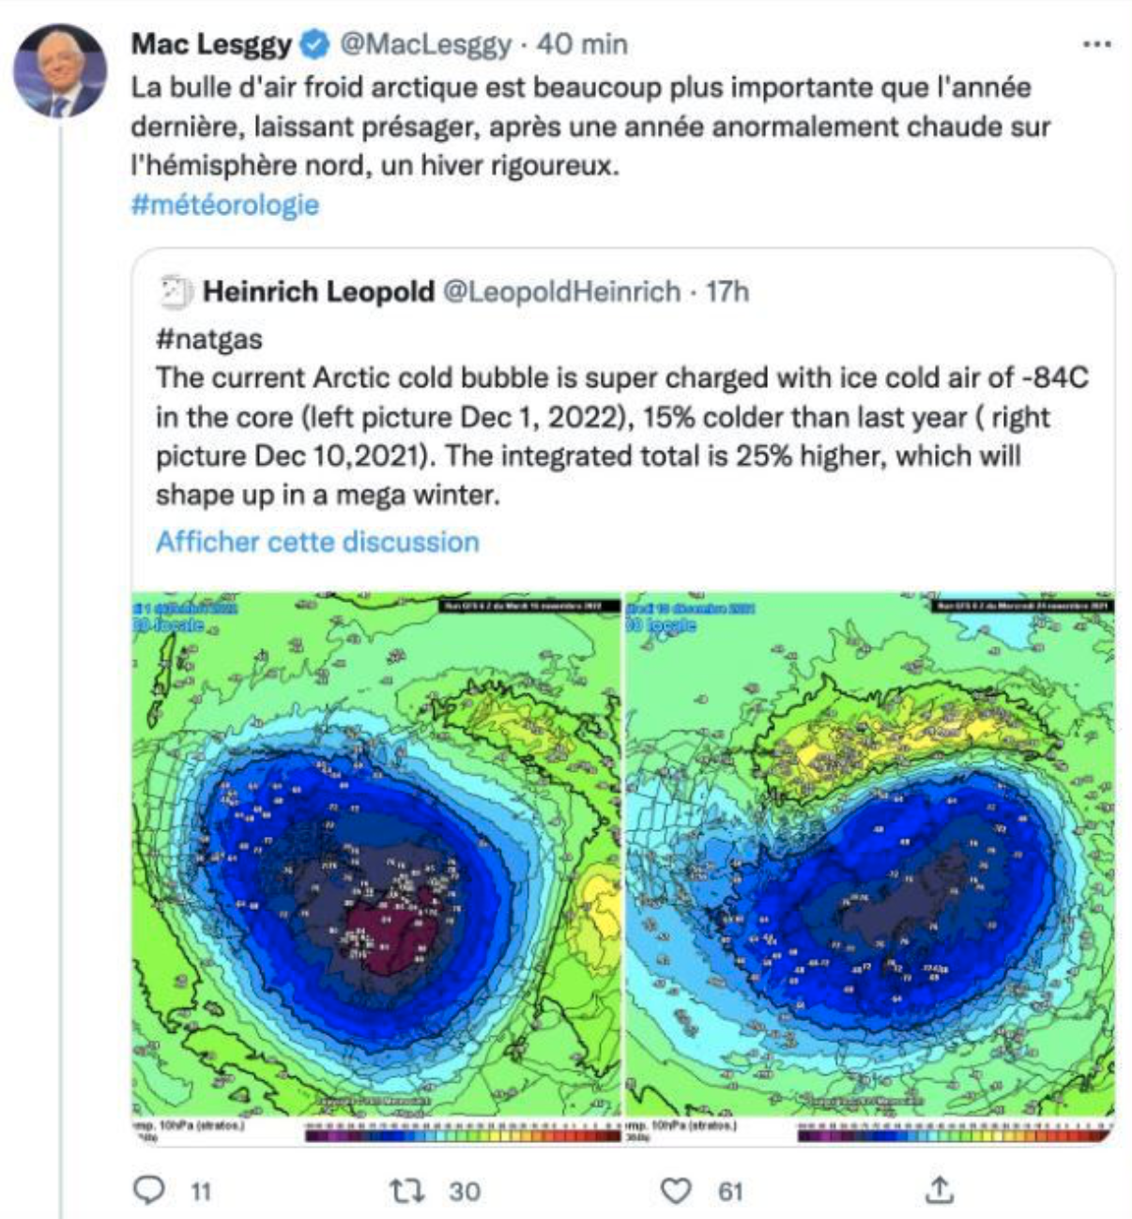The height and width of the screenshot is (1219, 1132).
Task: Click the 17h quoted tweet timestamp
Action: coord(727,292)
